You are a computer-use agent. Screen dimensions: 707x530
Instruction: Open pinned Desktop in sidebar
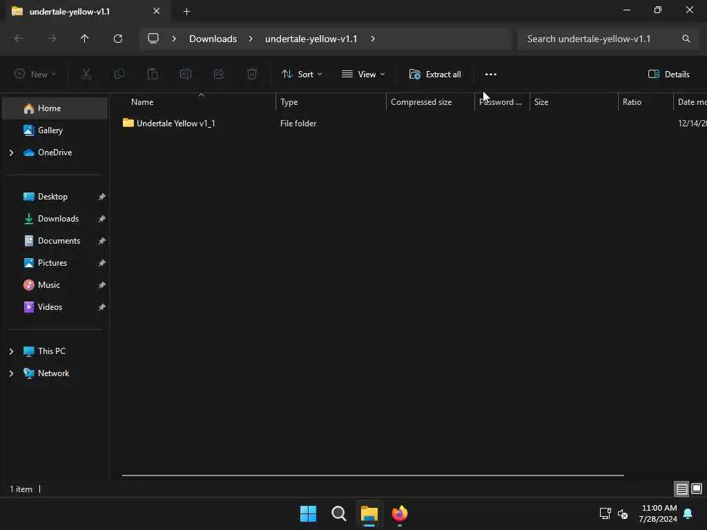coord(55,197)
